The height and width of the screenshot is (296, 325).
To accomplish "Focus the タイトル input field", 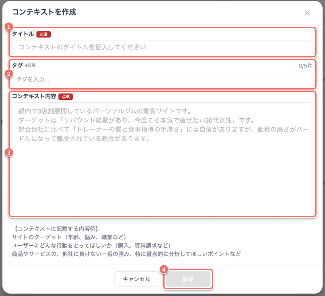I will [x=162, y=47].
